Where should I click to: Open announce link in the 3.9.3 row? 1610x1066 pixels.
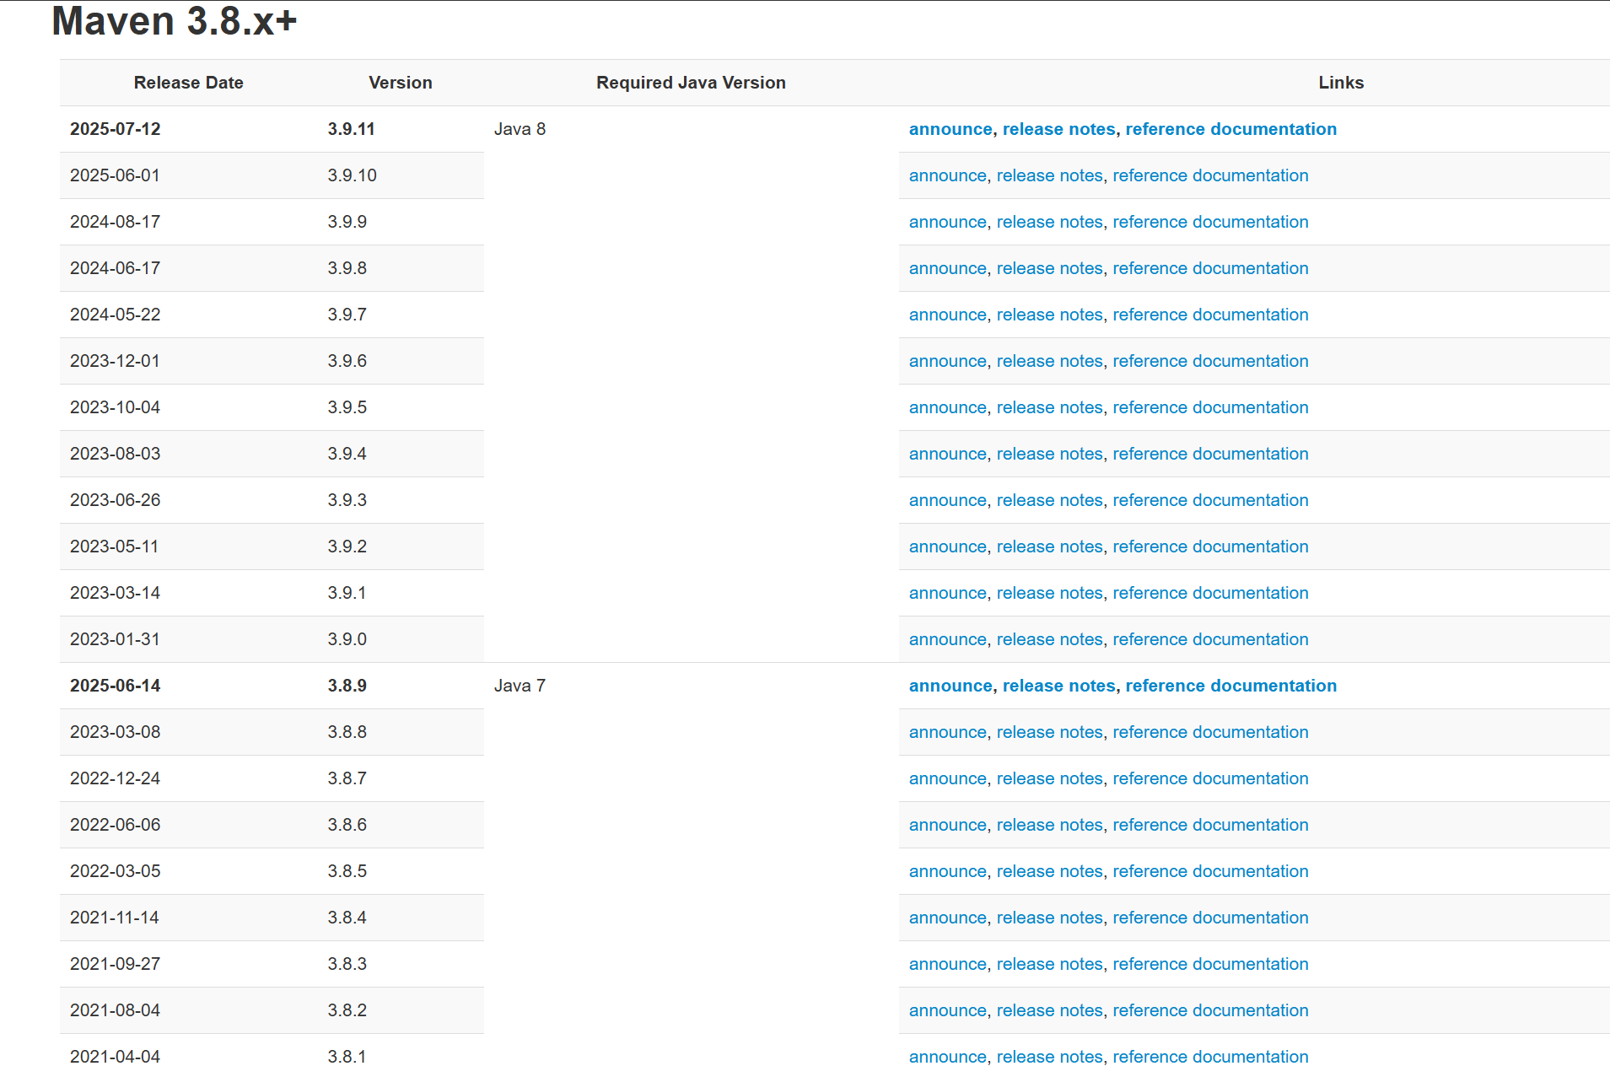click(948, 500)
